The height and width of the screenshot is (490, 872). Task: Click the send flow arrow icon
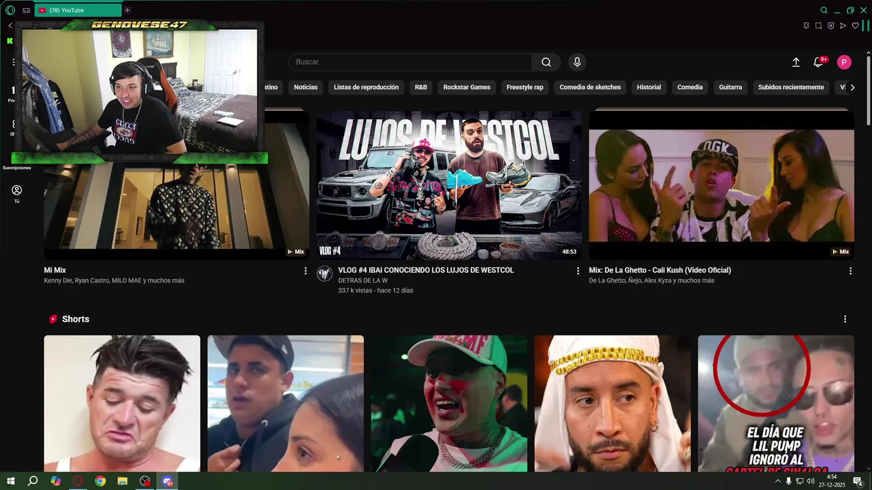[843, 26]
